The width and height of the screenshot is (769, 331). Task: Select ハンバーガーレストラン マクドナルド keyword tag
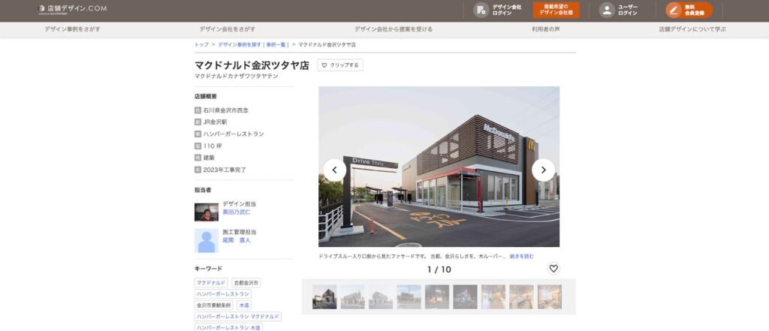pos(238,317)
